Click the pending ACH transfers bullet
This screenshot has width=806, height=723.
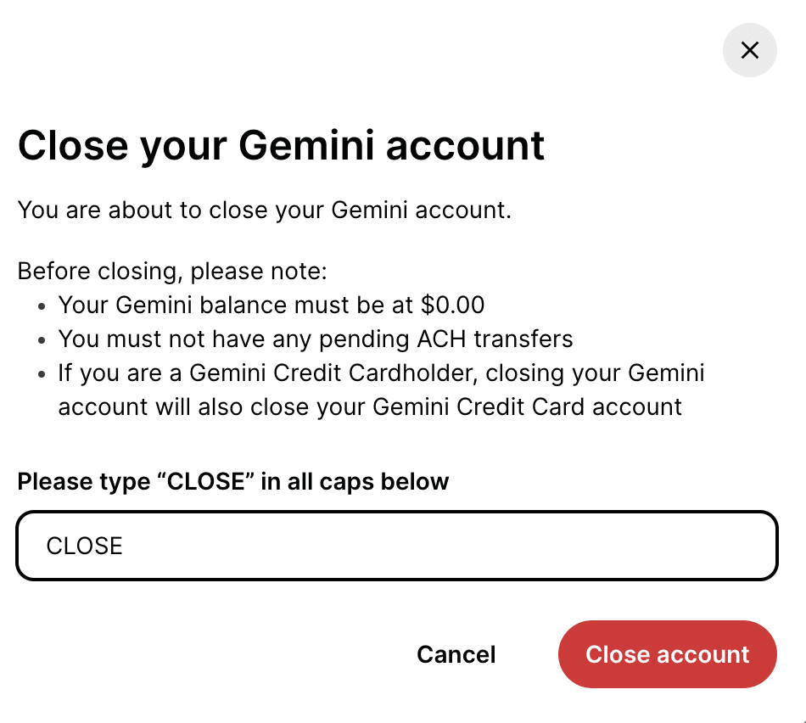[316, 339]
